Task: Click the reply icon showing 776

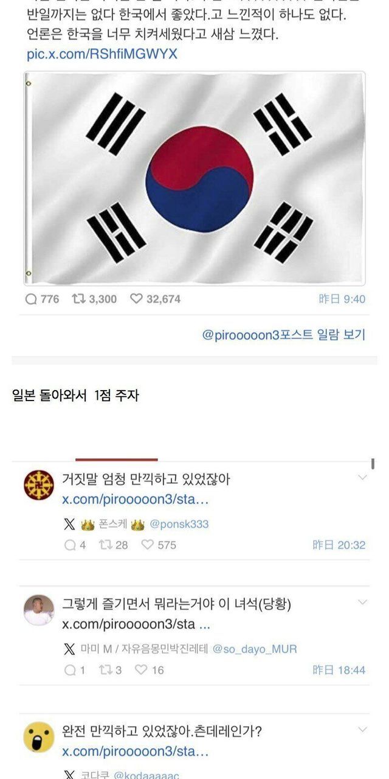Action: [31, 299]
